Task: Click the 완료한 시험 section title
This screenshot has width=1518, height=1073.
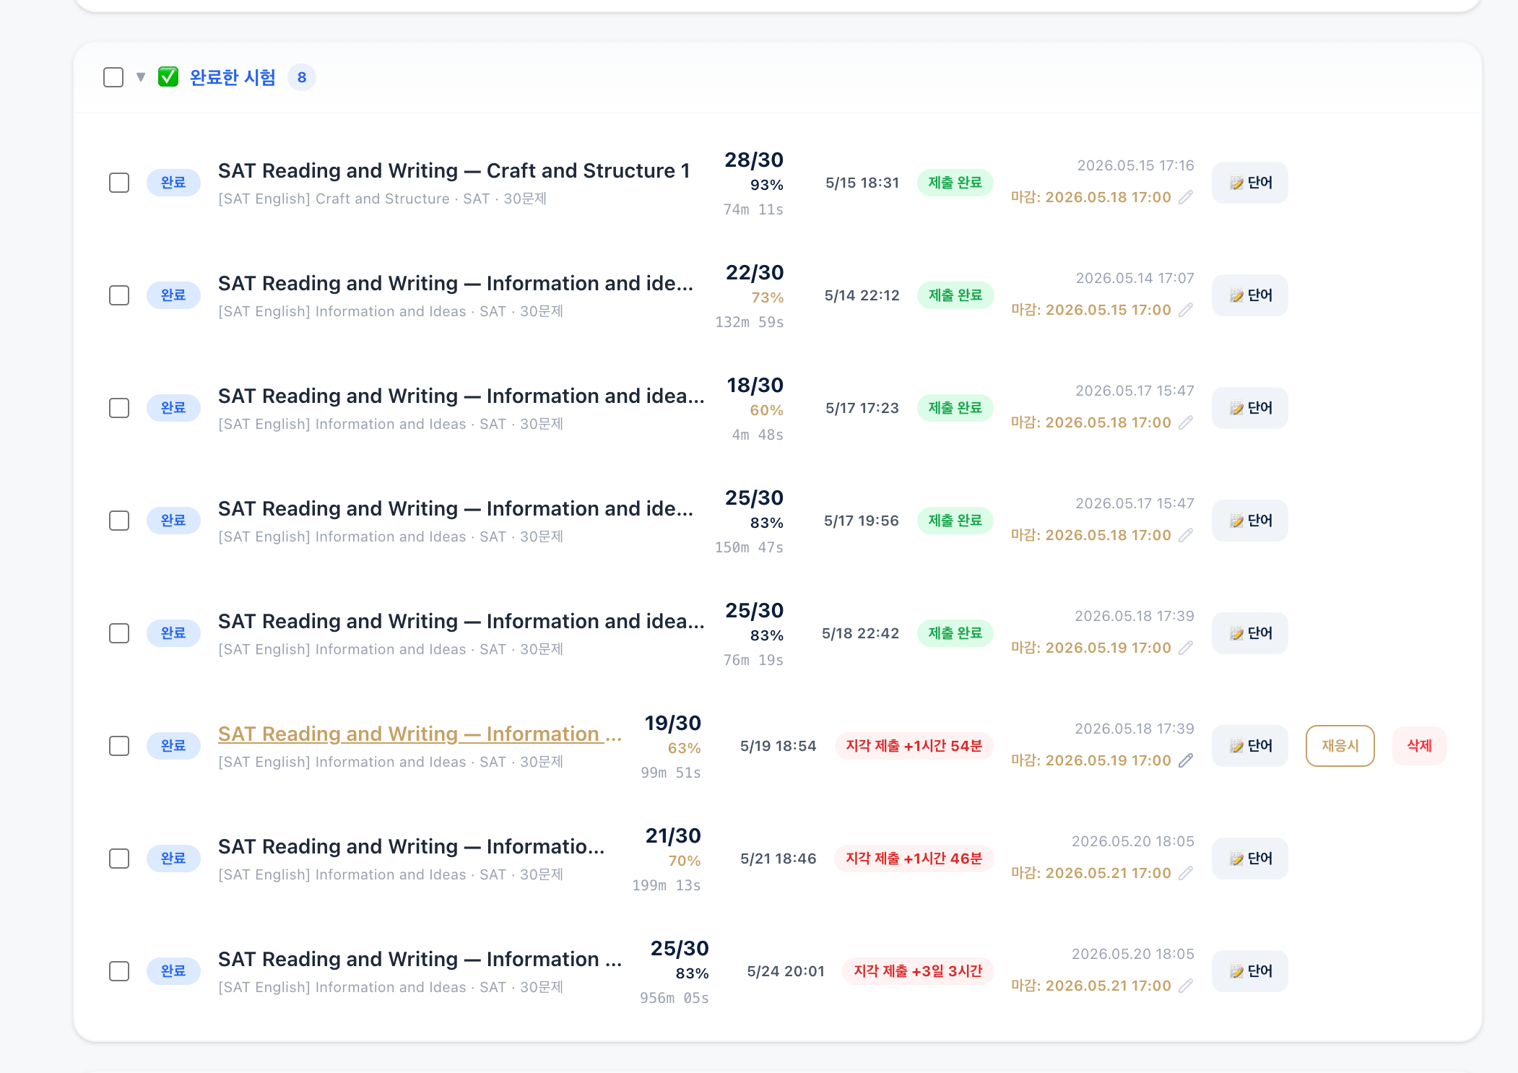Action: click(233, 77)
